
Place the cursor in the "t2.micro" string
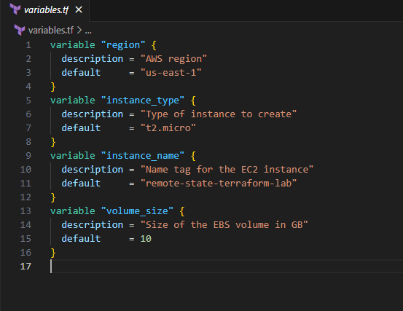point(168,128)
